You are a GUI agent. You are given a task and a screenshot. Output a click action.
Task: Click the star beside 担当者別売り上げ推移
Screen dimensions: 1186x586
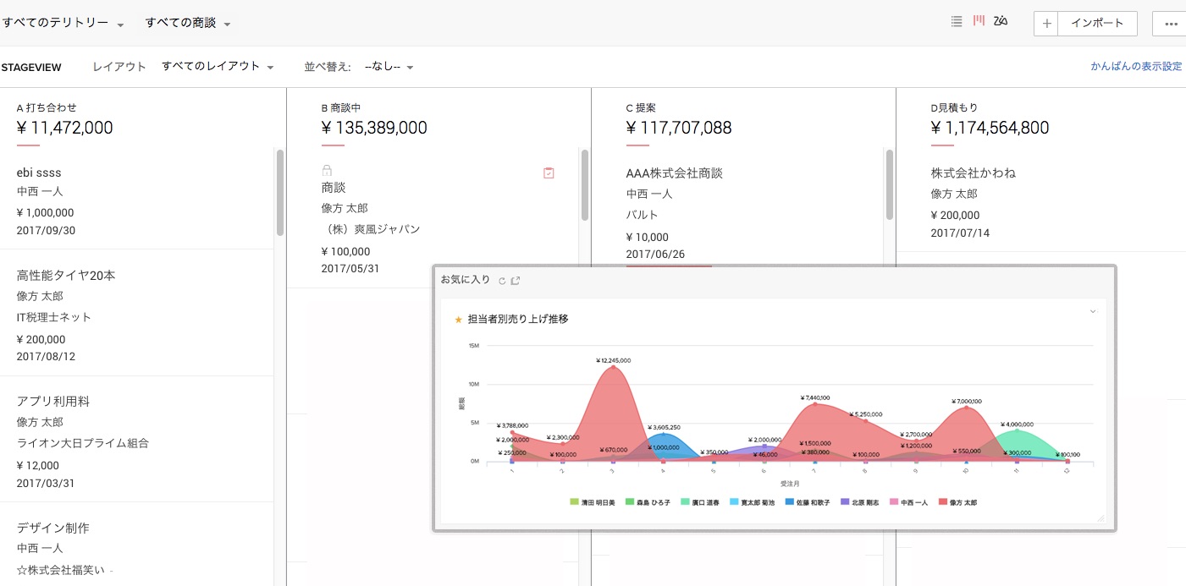(x=459, y=320)
